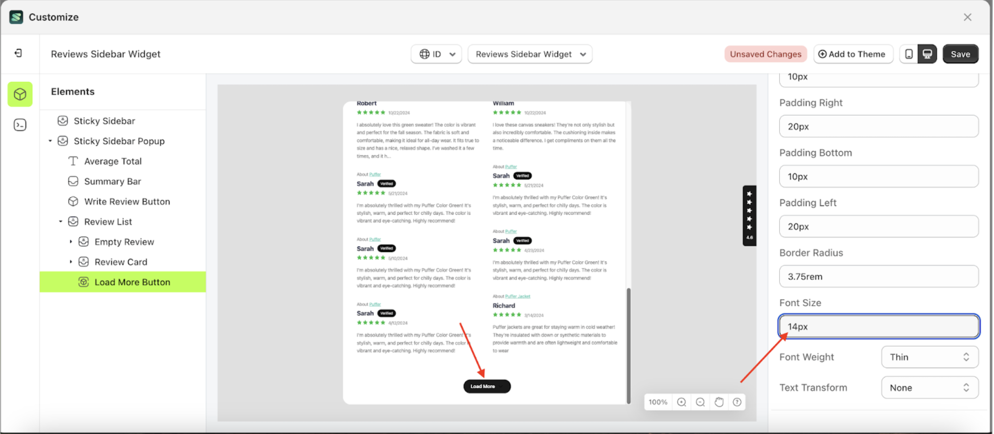This screenshot has height=434, width=994.
Task: Select the hand pan tool icon
Action: point(718,402)
